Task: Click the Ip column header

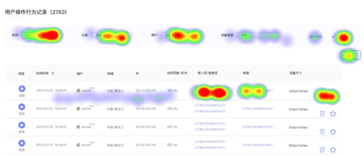Action: [x=137, y=73]
